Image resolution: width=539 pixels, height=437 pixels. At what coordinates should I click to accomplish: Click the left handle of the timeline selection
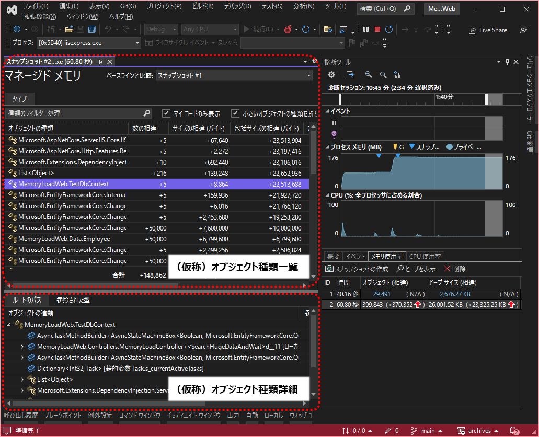click(x=340, y=99)
